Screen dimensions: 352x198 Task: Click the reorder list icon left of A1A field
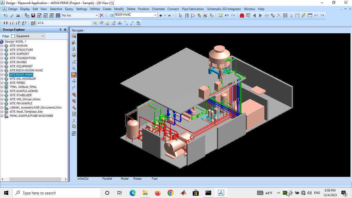click(33, 23)
